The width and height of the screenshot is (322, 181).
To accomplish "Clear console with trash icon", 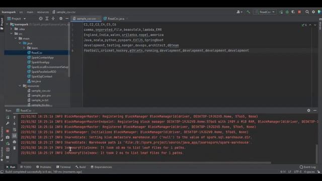I will 15,148.
